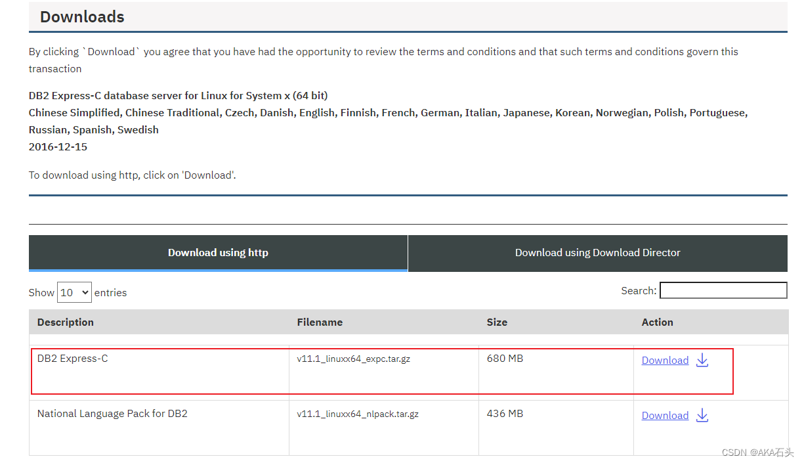Click Download link for DB2 Express-C
The image size is (804, 463).
pyautogui.click(x=665, y=361)
